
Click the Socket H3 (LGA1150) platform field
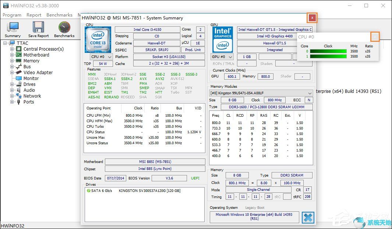[x=169, y=57]
